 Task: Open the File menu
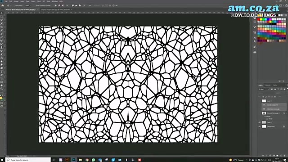6,1
